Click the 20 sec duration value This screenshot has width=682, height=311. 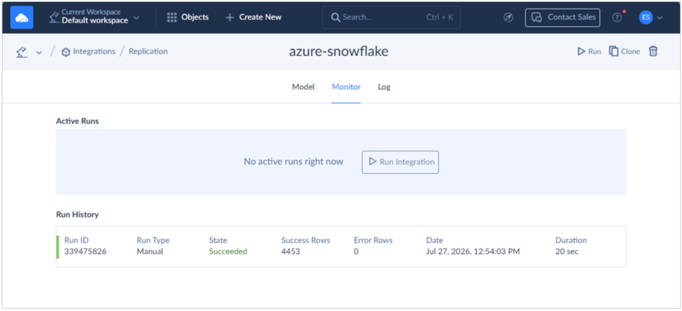point(567,252)
